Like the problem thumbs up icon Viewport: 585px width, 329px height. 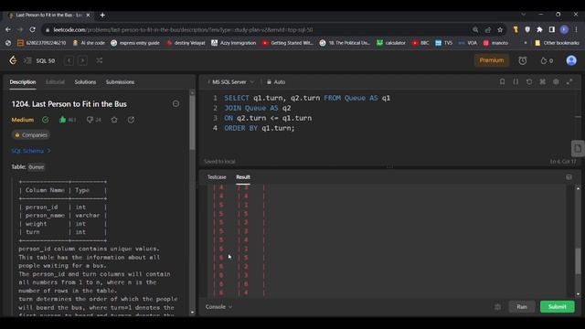coord(63,120)
